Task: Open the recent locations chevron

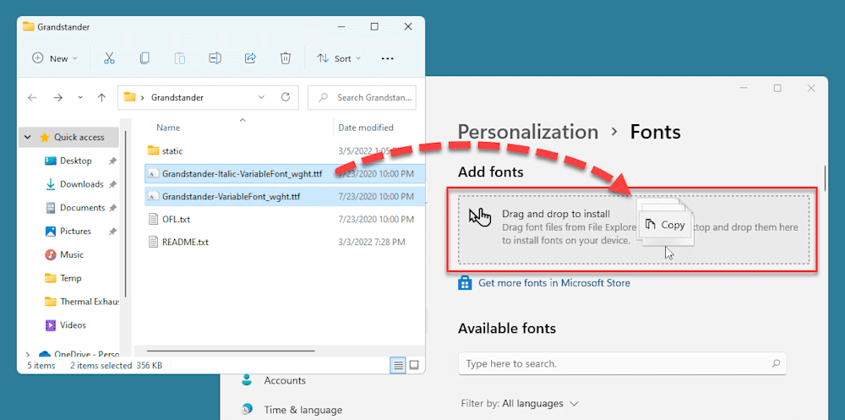Action: coord(80,97)
